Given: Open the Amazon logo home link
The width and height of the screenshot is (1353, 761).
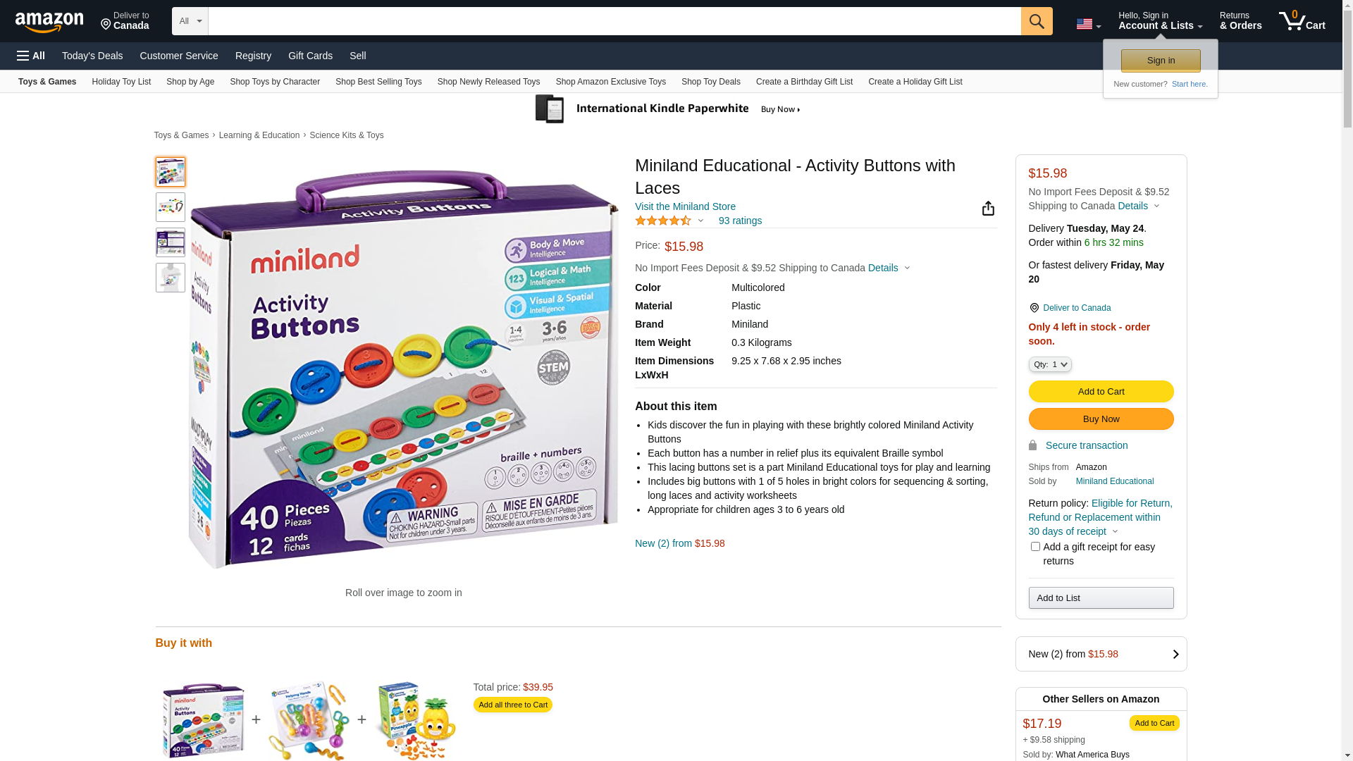Looking at the screenshot, I should tap(49, 23).
